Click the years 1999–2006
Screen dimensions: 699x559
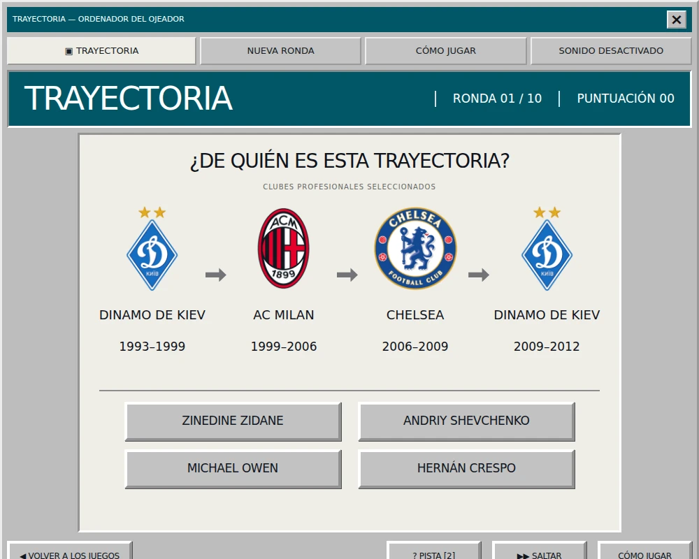click(284, 347)
